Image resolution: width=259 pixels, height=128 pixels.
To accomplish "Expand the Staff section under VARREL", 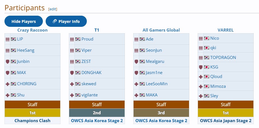I will click(226, 105).
